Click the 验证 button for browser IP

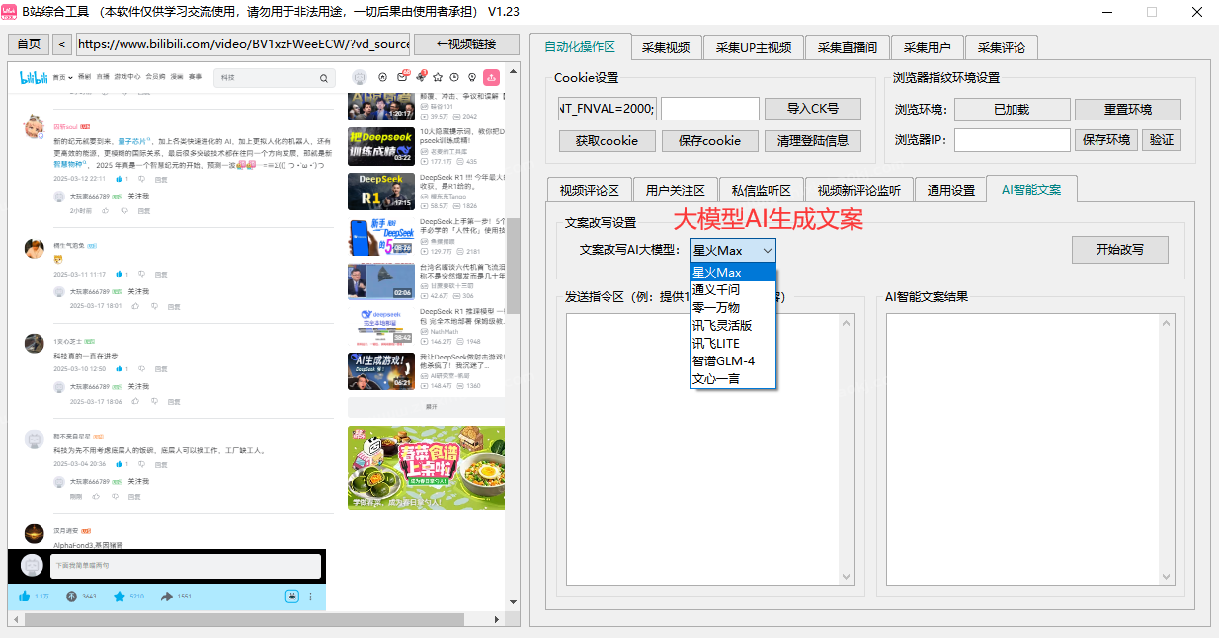point(1161,139)
